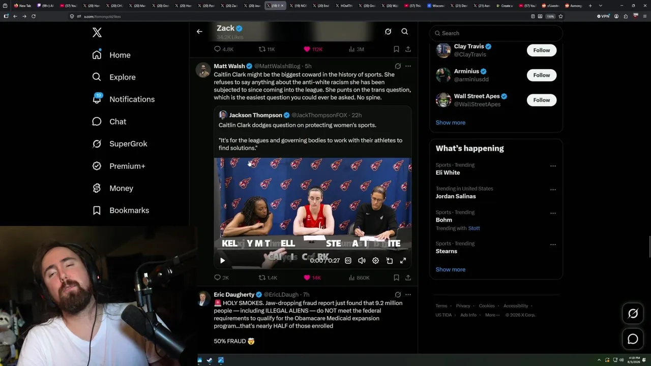Open a new browser tab
Image resolution: width=651 pixels, height=366 pixels.
[590, 6]
